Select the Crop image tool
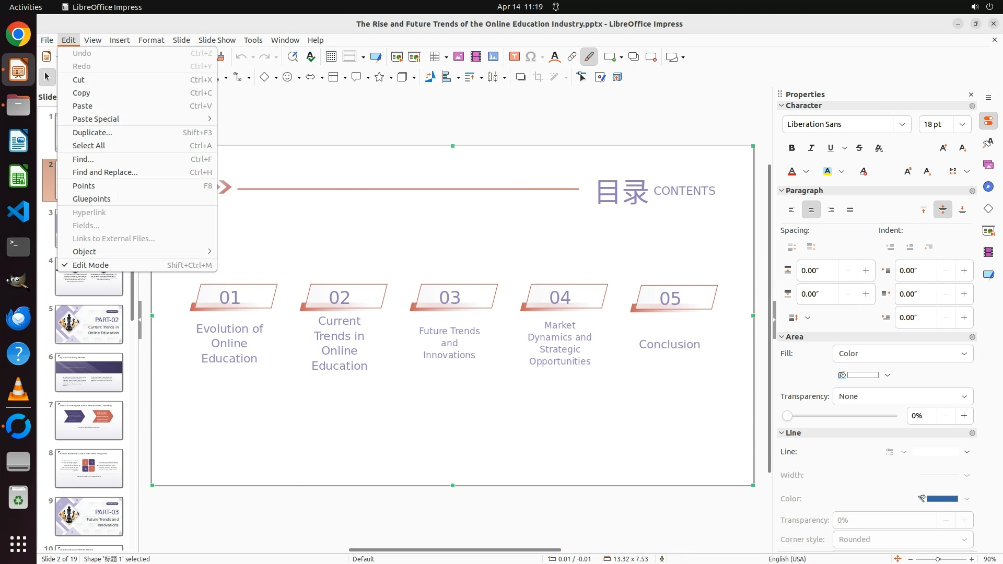1003x564 pixels. point(538,77)
